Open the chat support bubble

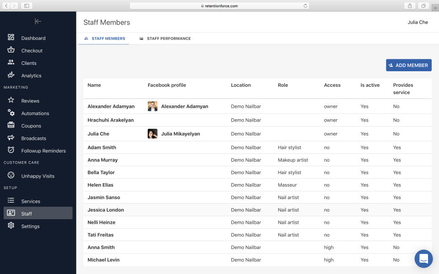pos(423,258)
